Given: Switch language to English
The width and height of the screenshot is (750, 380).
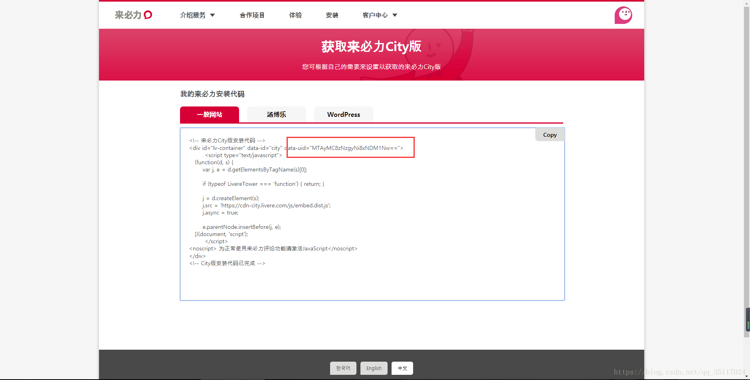Looking at the screenshot, I should pyautogui.click(x=374, y=368).
